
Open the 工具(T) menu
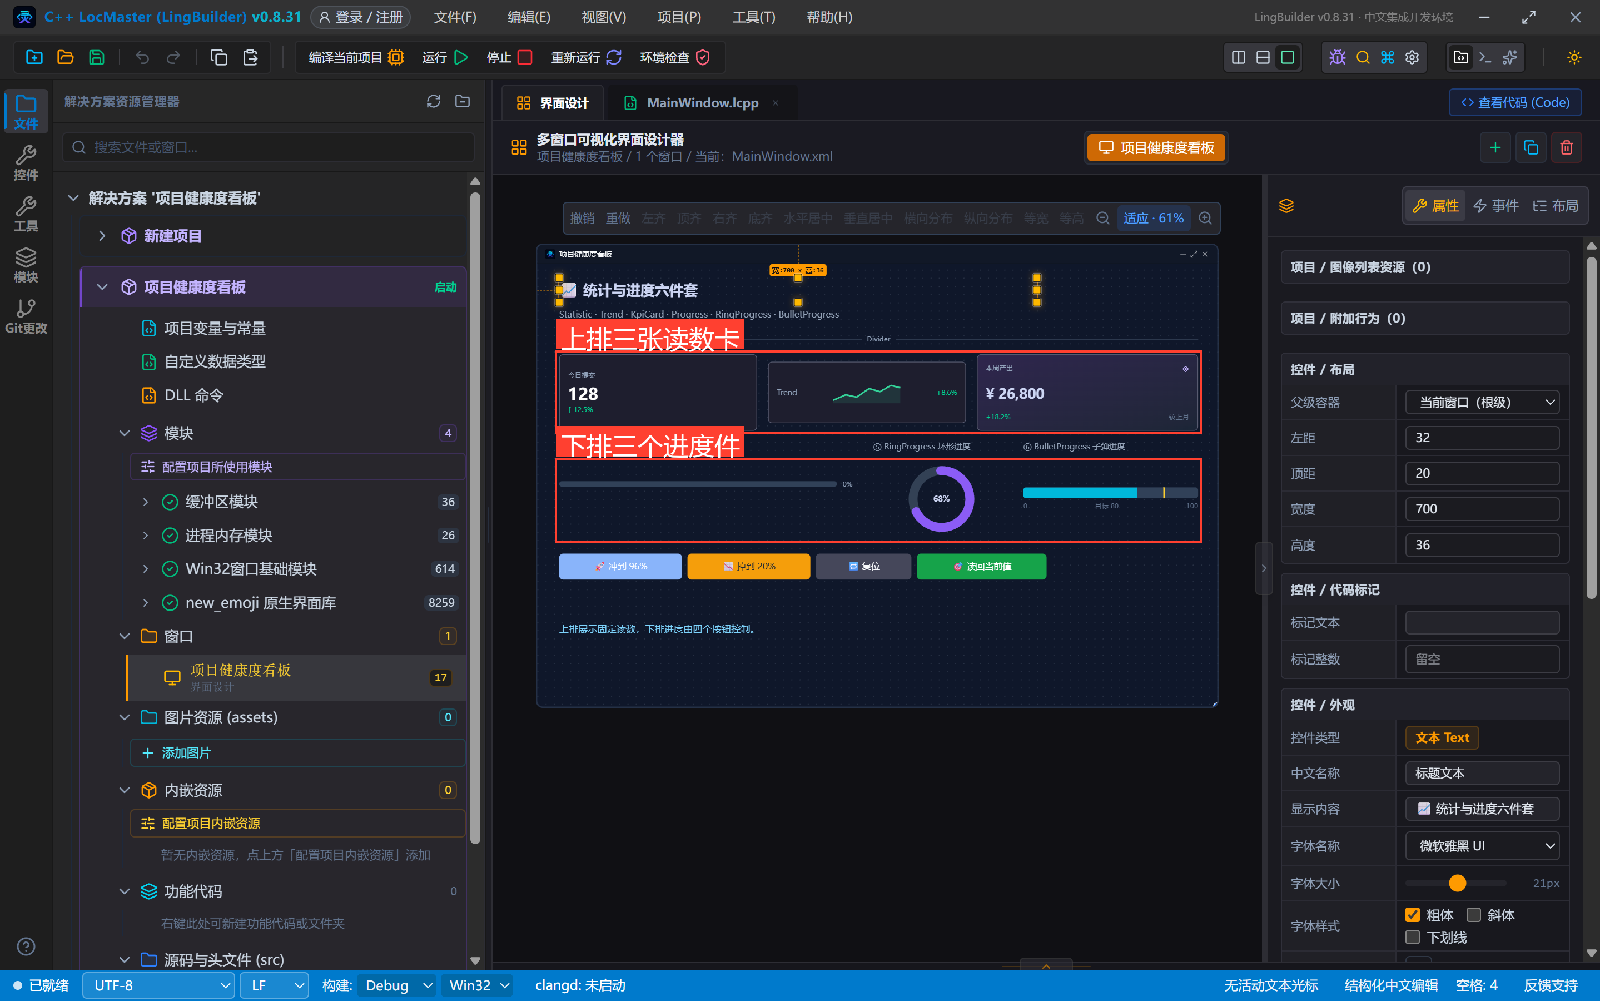coord(754,17)
